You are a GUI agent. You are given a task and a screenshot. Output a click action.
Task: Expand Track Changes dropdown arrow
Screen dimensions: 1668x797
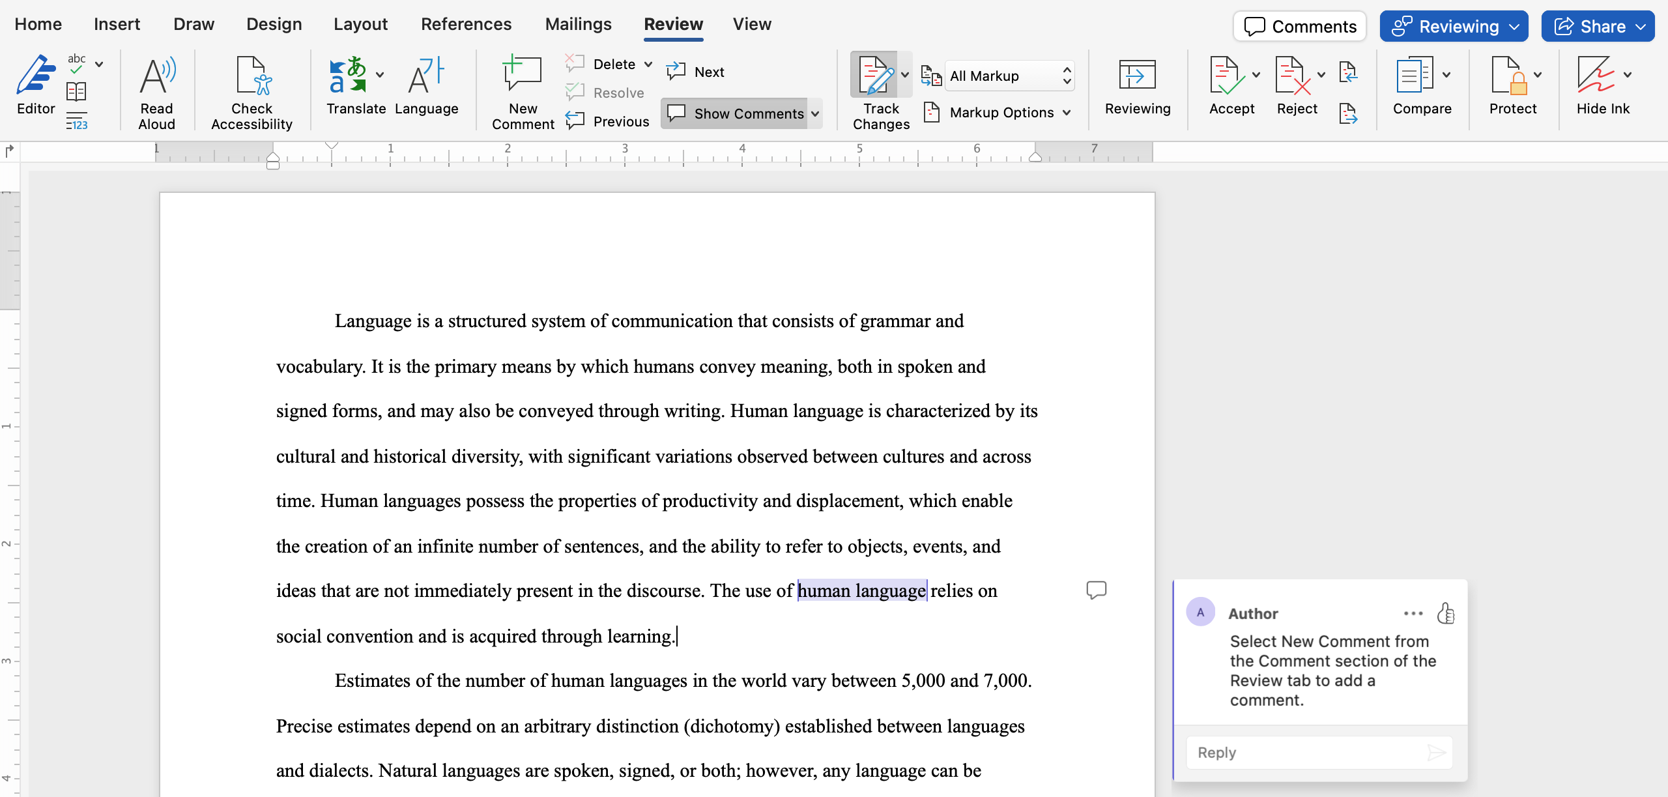tap(905, 75)
